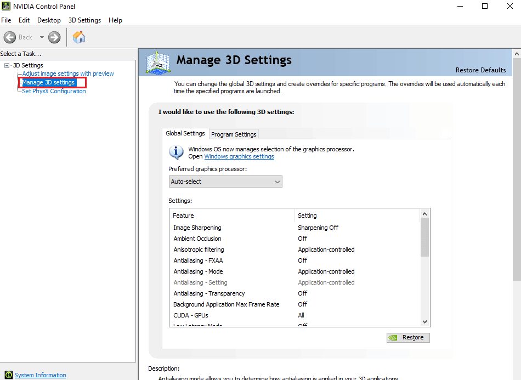The image size is (521, 380).
Task: Open the Back history dropdown arrow
Action: tap(42, 37)
